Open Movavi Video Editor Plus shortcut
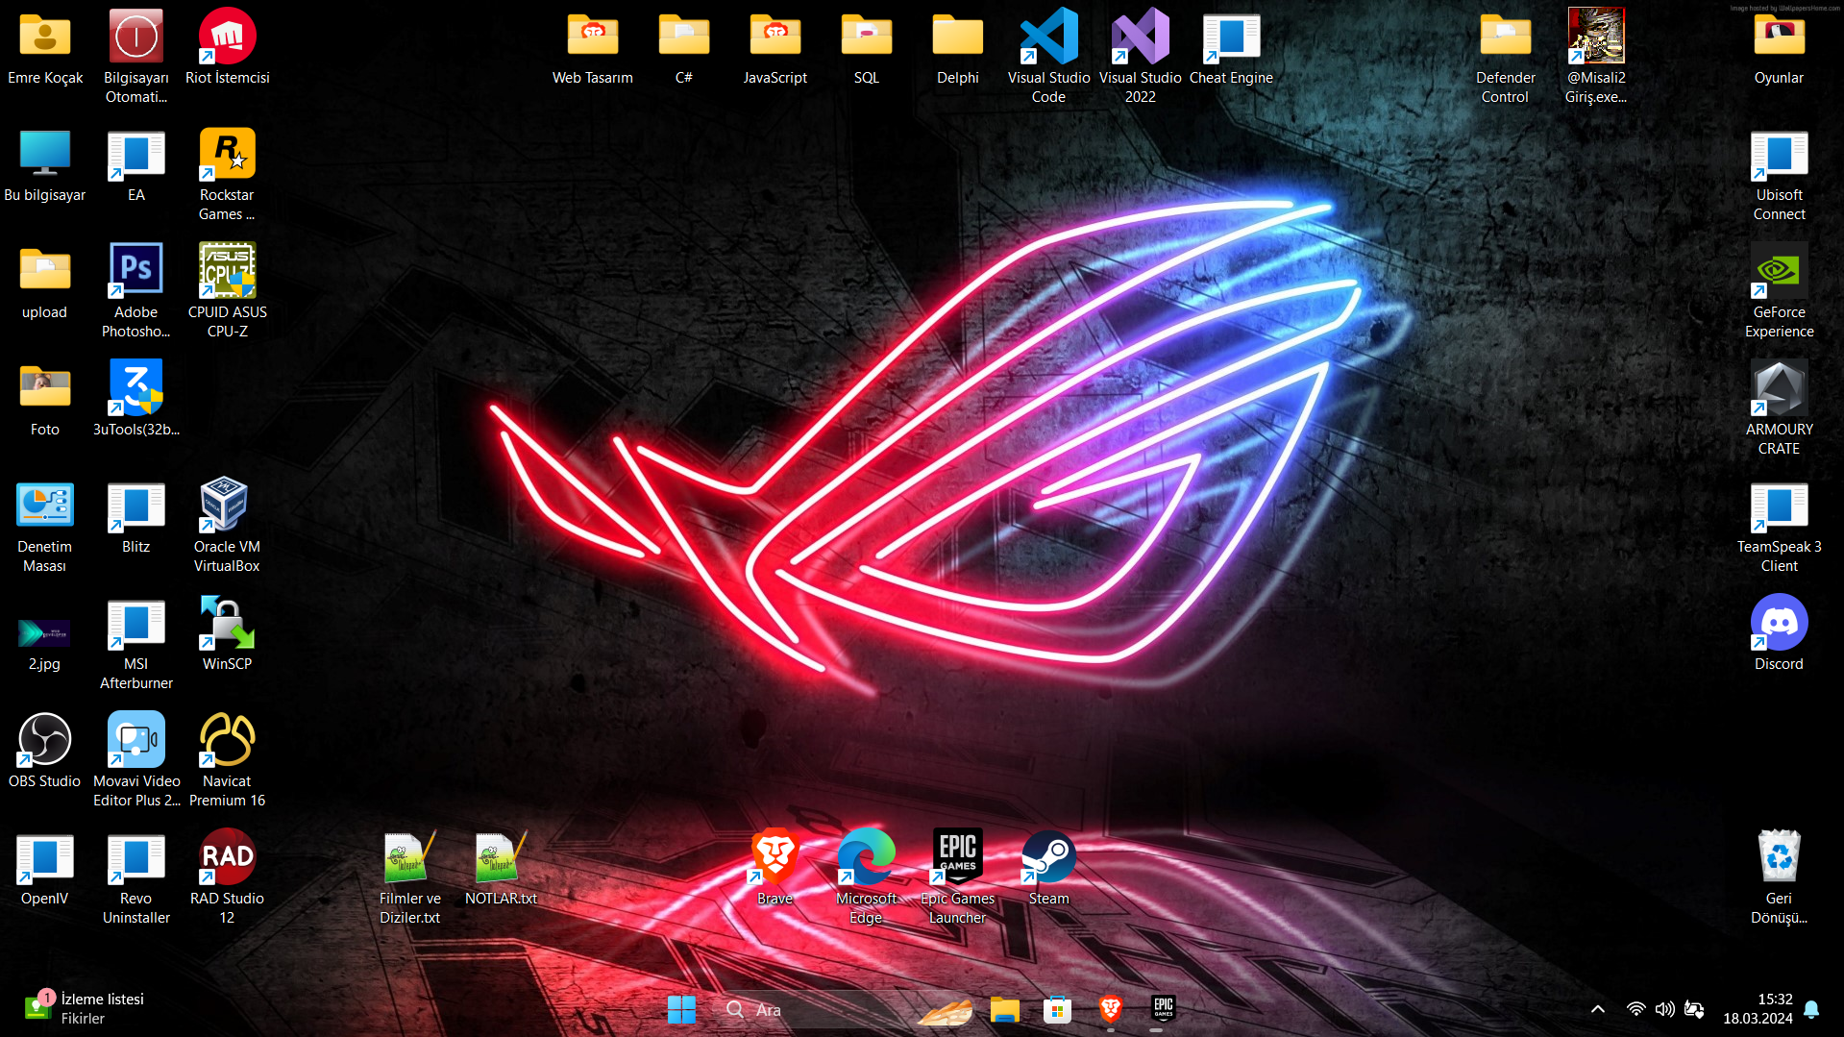Viewport: 1844px width, 1037px height. click(136, 761)
